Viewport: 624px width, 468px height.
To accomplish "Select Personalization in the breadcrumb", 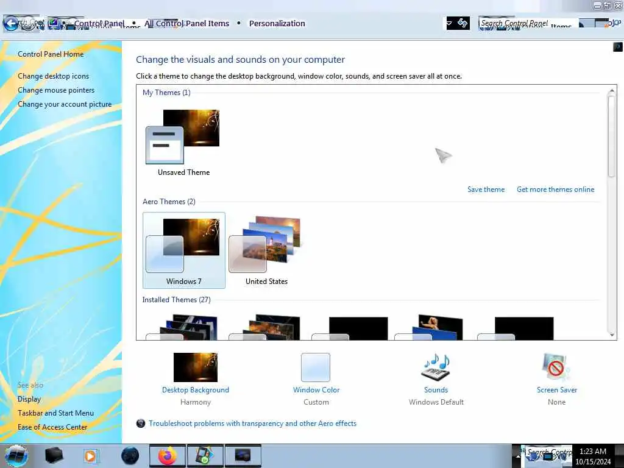I will point(277,24).
